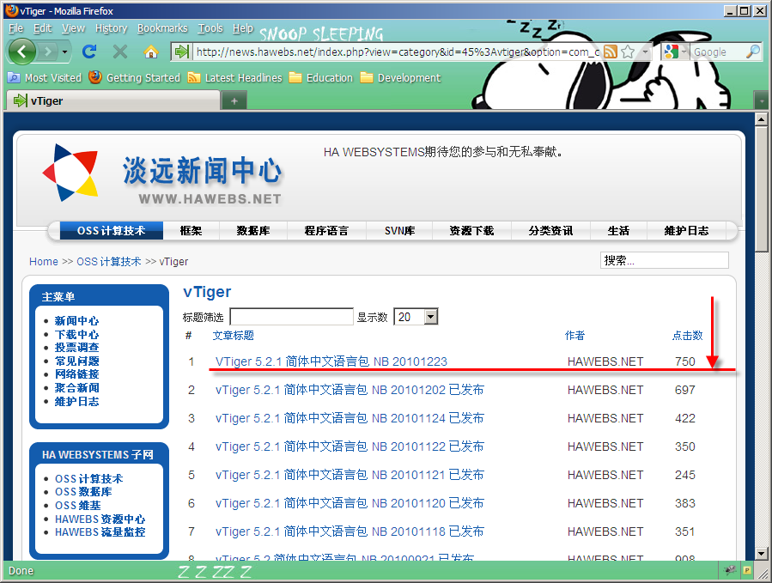
Task: Click the OSS 计算技术 breadcrumb link
Action: [109, 262]
